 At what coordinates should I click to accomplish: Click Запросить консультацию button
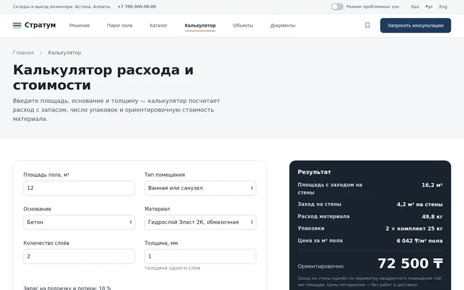(415, 26)
